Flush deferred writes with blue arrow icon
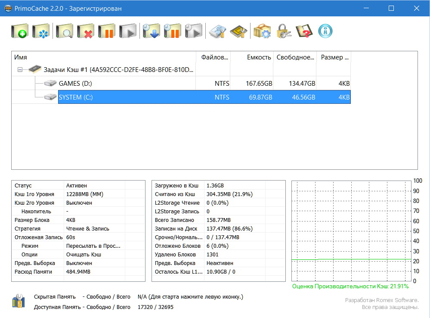430x318 pixels. pyautogui.click(x=151, y=31)
